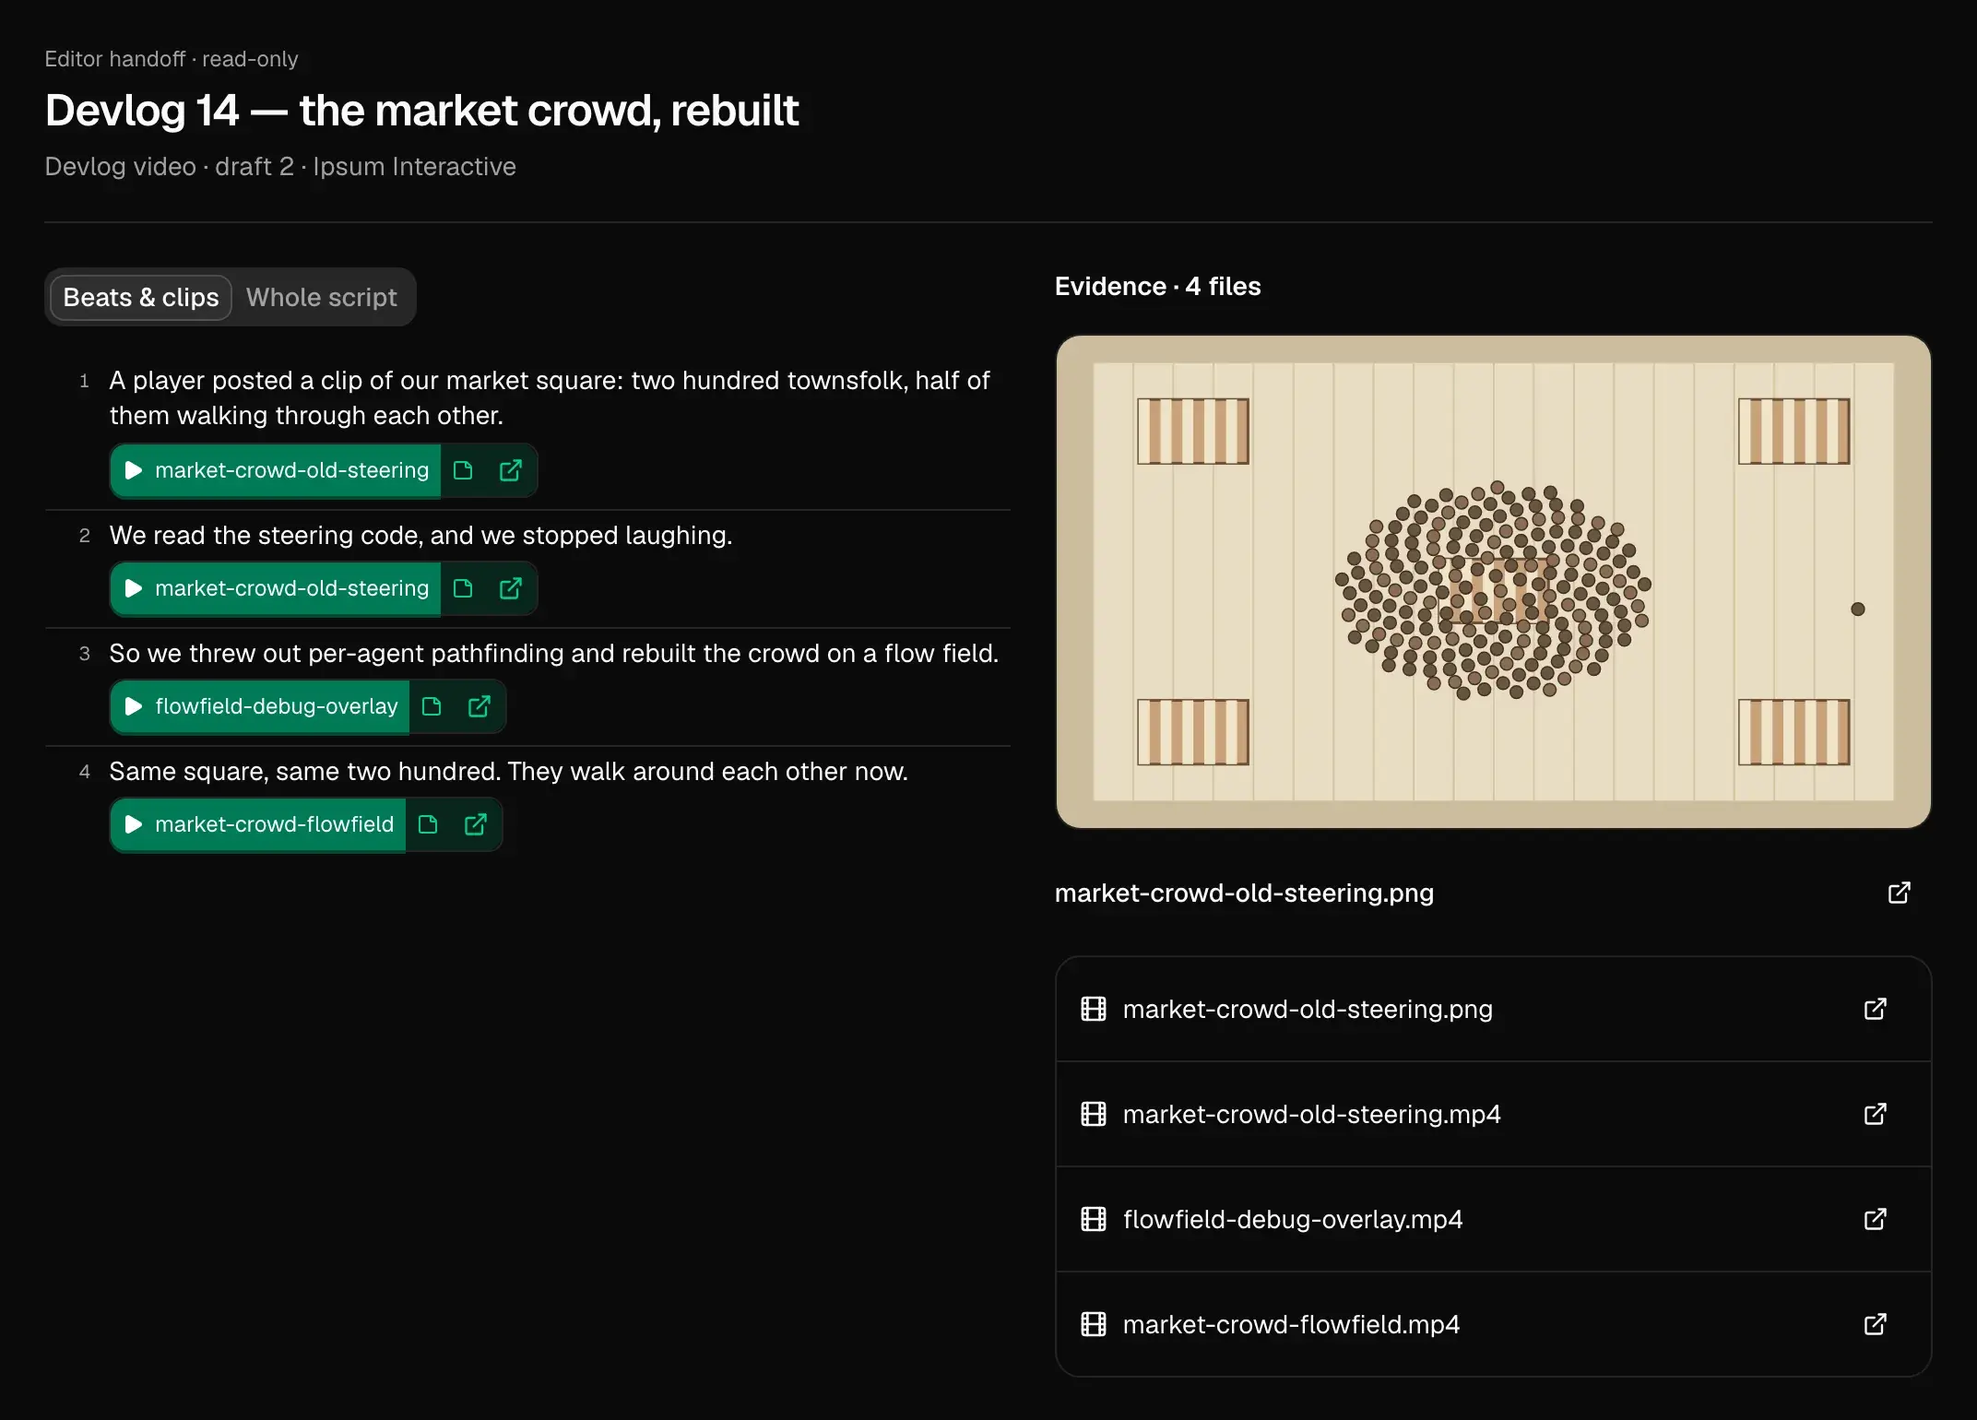Viewport: 1977px width, 1420px height.
Task: Click the preview caption market-crowd-old-steering.png
Action: click(x=1244, y=893)
